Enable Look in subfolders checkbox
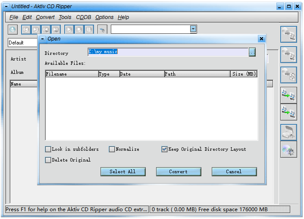This screenshot has height=219, width=304. click(48, 149)
